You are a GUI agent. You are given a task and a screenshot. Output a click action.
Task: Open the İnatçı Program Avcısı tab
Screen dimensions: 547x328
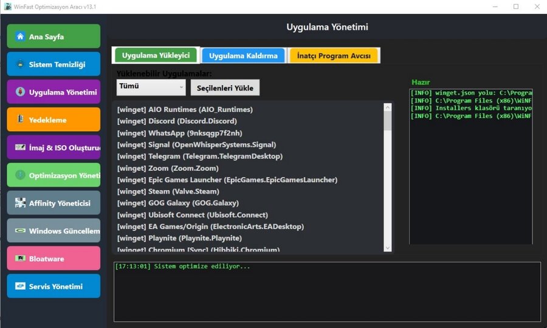pyautogui.click(x=334, y=55)
